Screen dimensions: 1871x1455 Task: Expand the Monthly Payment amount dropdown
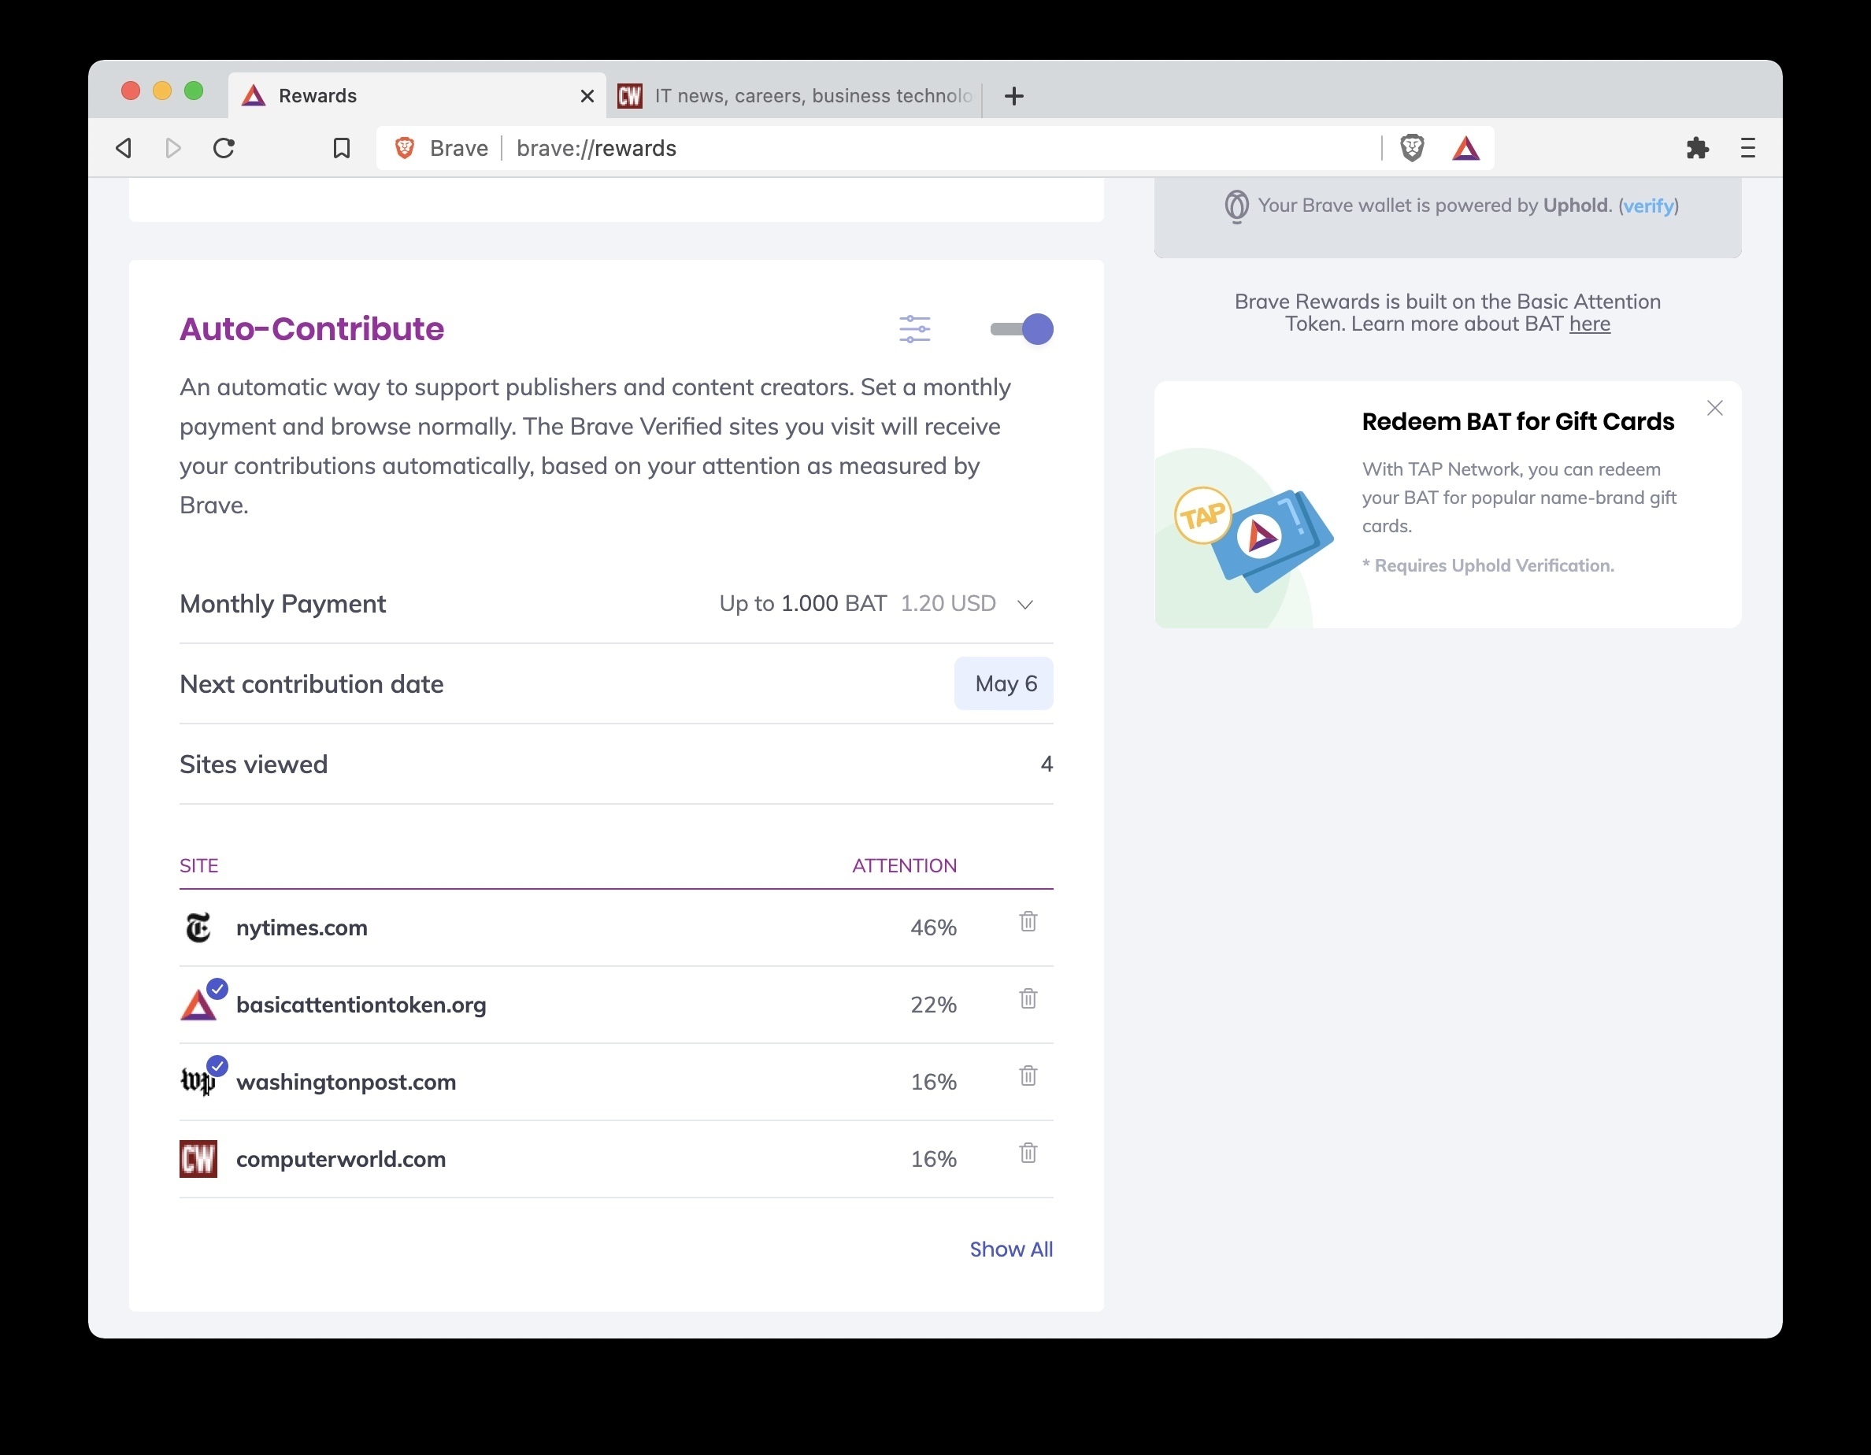point(1024,605)
